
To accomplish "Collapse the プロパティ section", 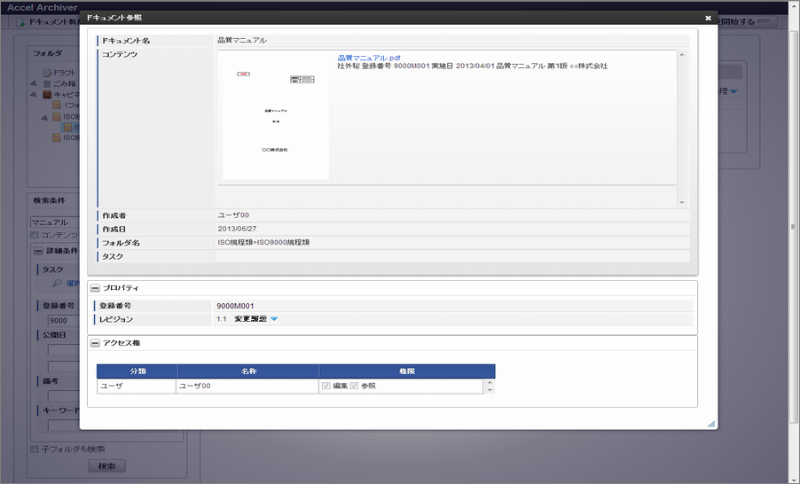I will tap(95, 288).
